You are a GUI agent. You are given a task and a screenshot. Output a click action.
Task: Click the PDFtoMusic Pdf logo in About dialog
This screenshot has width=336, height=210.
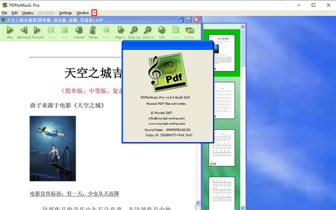[167, 72]
